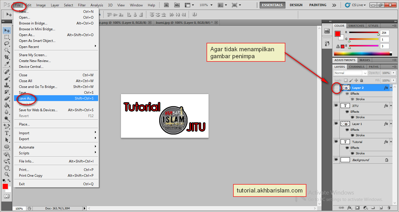The image size is (399, 212).
Task: Toggle Stroke effect visibility on Tutorial layer
Action: pyautogui.click(x=352, y=153)
